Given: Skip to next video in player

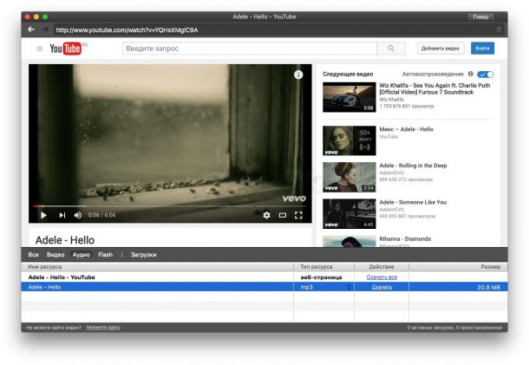Looking at the screenshot, I should [x=62, y=215].
